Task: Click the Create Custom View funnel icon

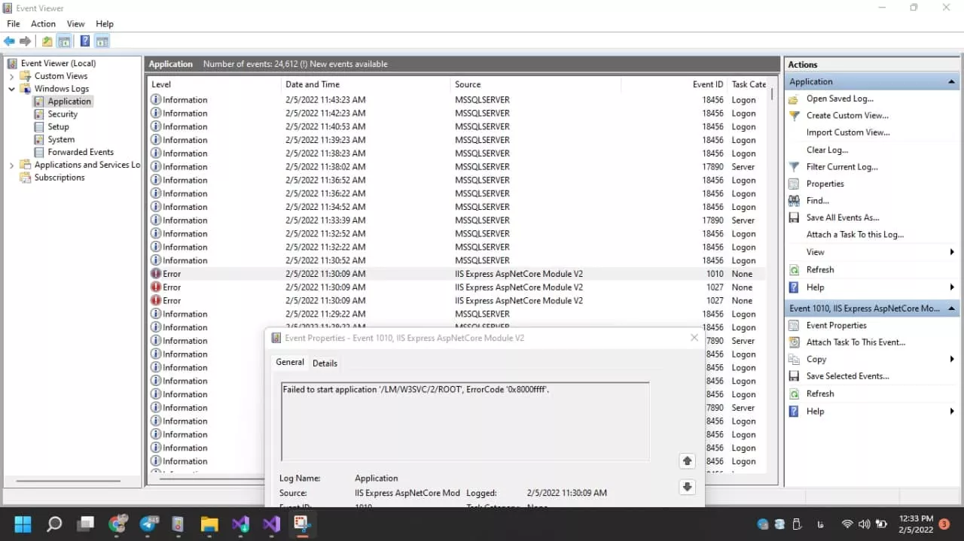Action: 794,116
